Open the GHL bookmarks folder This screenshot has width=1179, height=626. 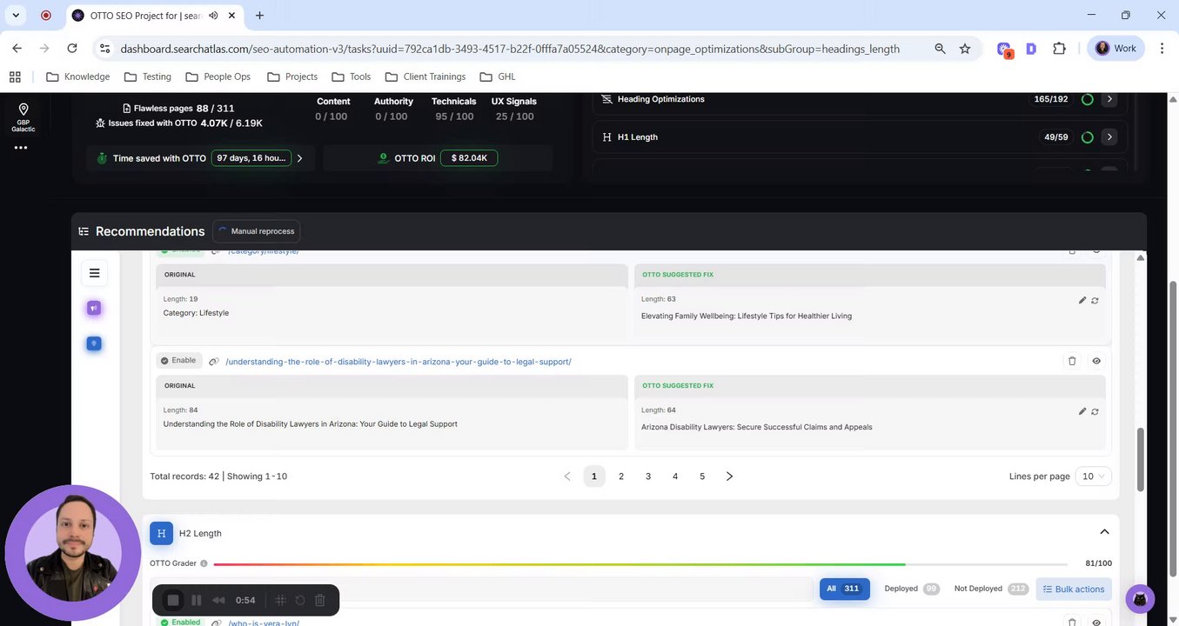tap(498, 77)
